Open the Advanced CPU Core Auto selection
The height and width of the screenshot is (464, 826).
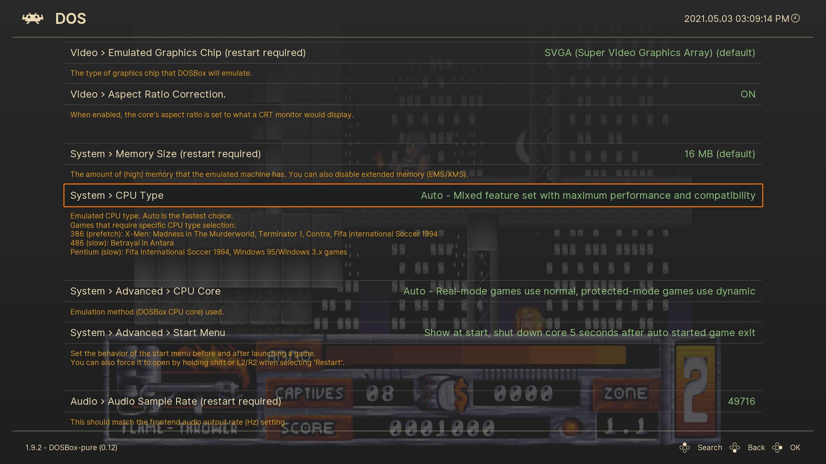pyautogui.click(x=579, y=291)
